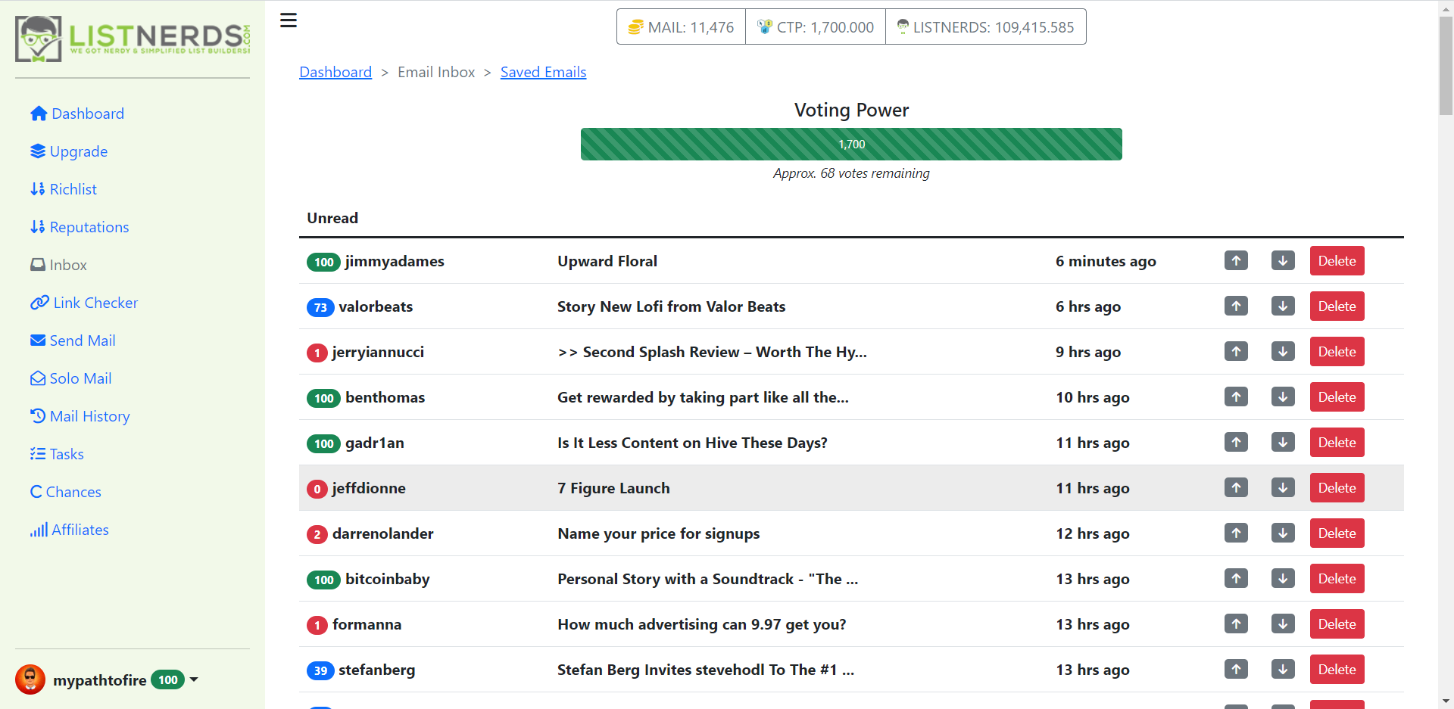This screenshot has height=709, width=1454.
Task: Downvote the gadr1an email
Action: click(x=1283, y=443)
